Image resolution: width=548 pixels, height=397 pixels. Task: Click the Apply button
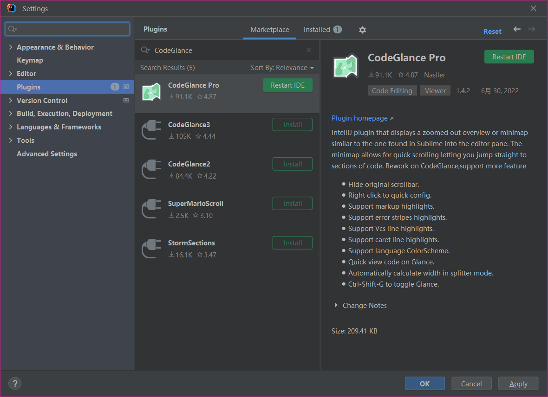coord(518,384)
